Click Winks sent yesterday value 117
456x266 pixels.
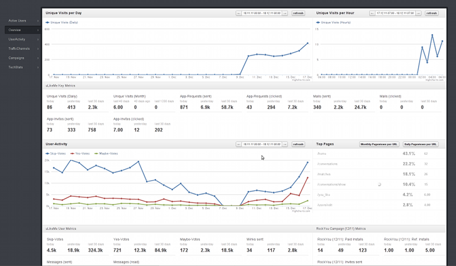pos(271,250)
